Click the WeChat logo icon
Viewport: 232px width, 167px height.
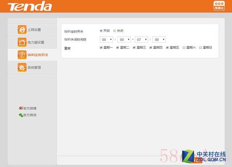click(x=21, y=115)
